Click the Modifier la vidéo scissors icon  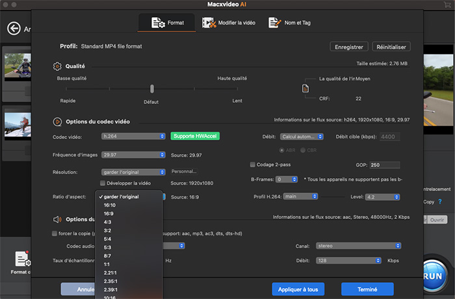(x=209, y=23)
